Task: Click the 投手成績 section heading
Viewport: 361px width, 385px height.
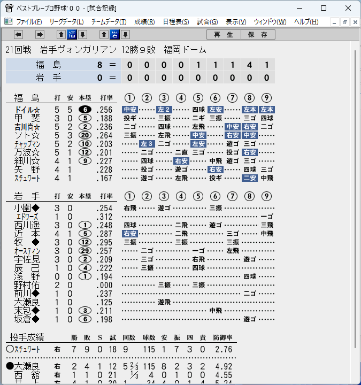Action: [x=27, y=337]
